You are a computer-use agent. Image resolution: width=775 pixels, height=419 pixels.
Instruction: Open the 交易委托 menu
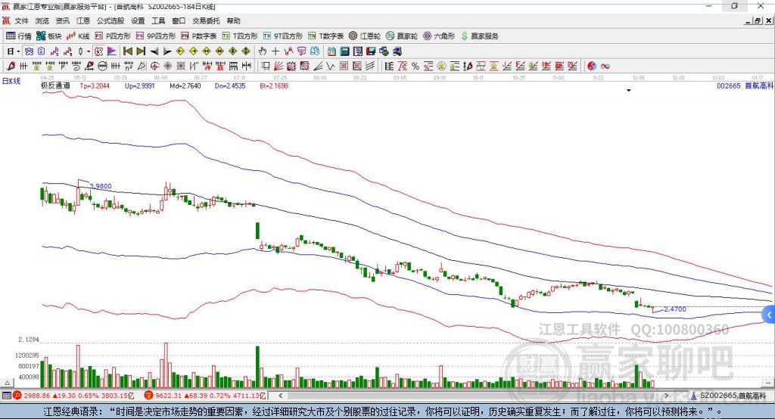pyautogui.click(x=206, y=20)
